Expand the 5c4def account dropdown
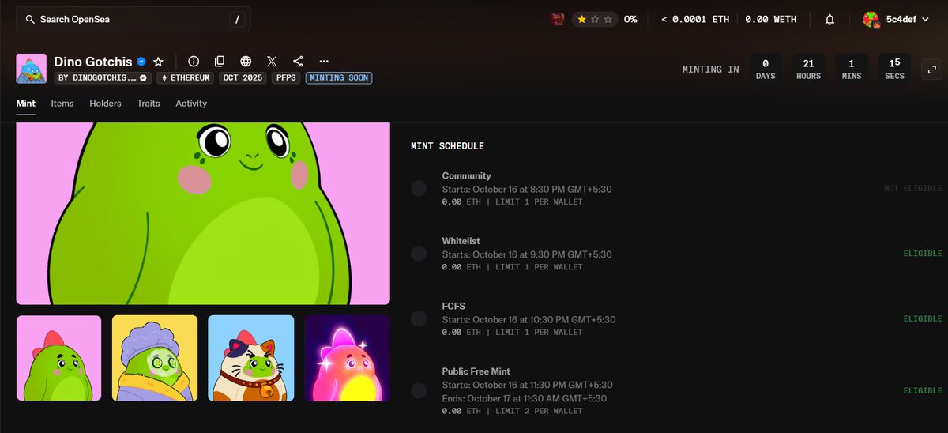The height and width of the screenshot is (433, 948). pos(896,19)
